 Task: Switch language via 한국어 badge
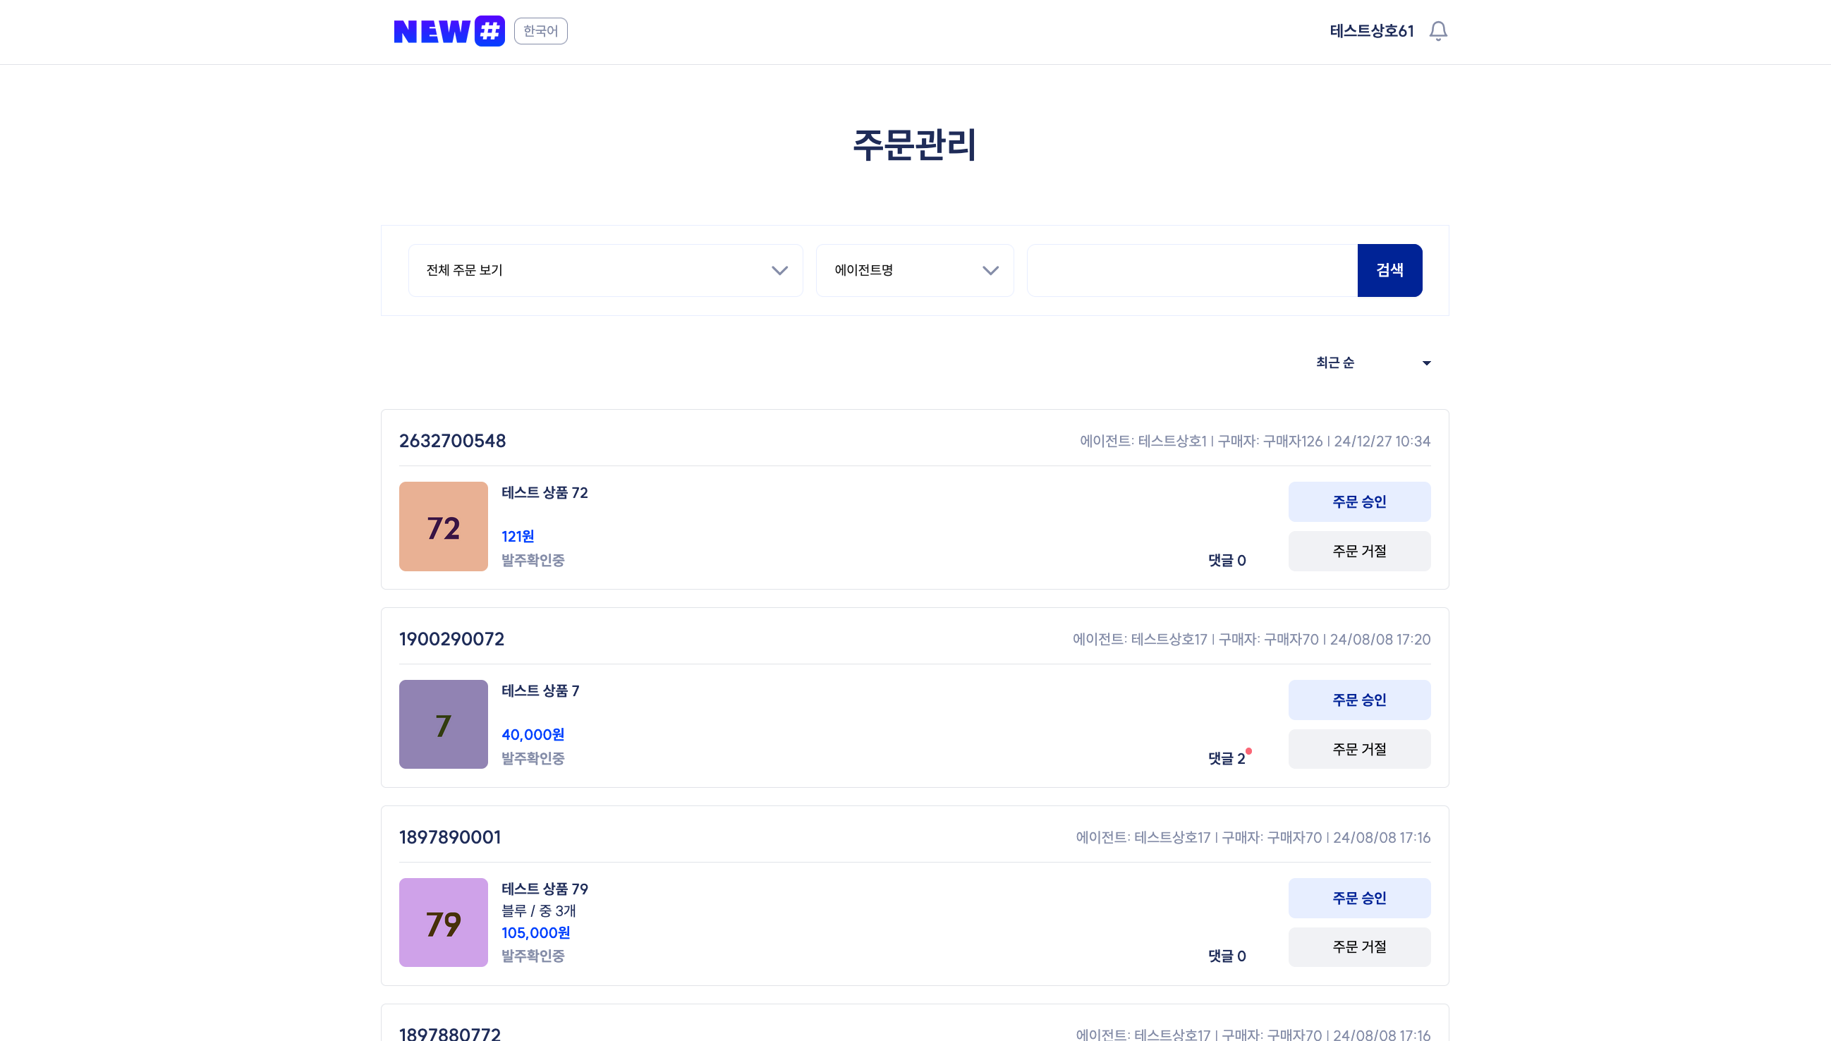tap(540, 32)
